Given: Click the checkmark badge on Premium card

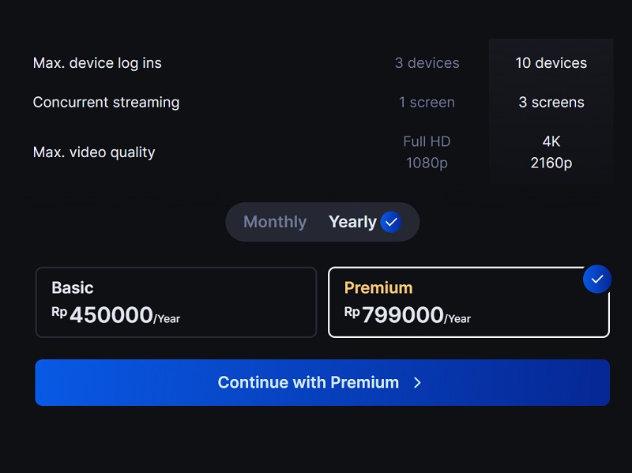Looking at the screenshot, I should pos(597,279).
